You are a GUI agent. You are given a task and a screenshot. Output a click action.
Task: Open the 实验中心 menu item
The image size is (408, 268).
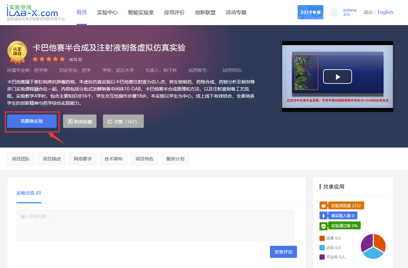107,13
